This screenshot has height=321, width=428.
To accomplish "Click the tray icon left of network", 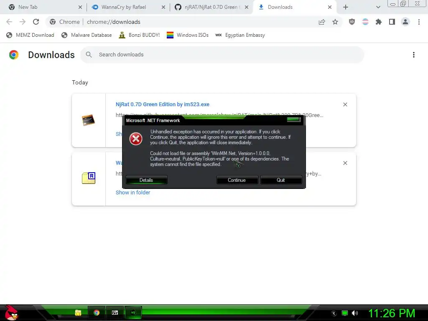I will [334, 313].
